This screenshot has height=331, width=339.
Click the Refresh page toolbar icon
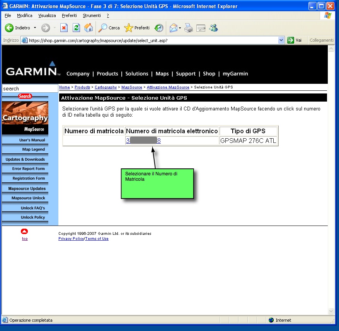point(77,28)
